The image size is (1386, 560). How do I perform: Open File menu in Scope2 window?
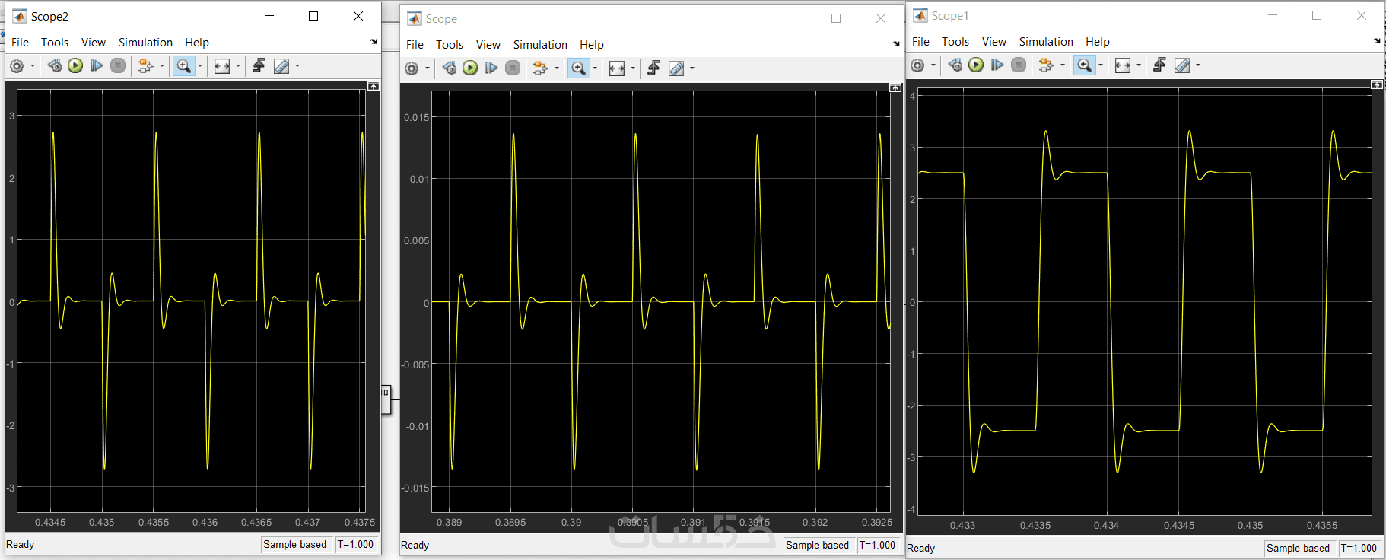coord(21,43)
